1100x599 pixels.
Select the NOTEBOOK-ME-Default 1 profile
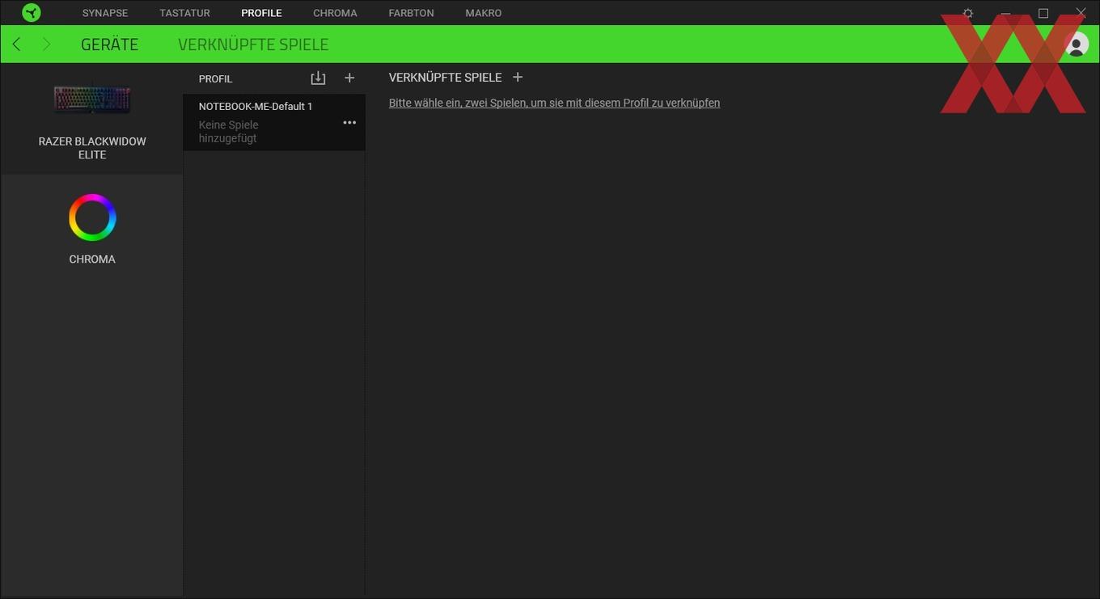coord(274,122)
